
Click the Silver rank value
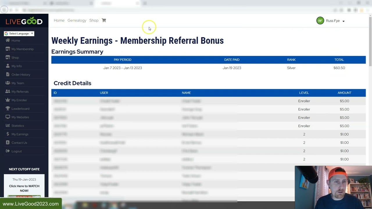[x=291, y=68]
